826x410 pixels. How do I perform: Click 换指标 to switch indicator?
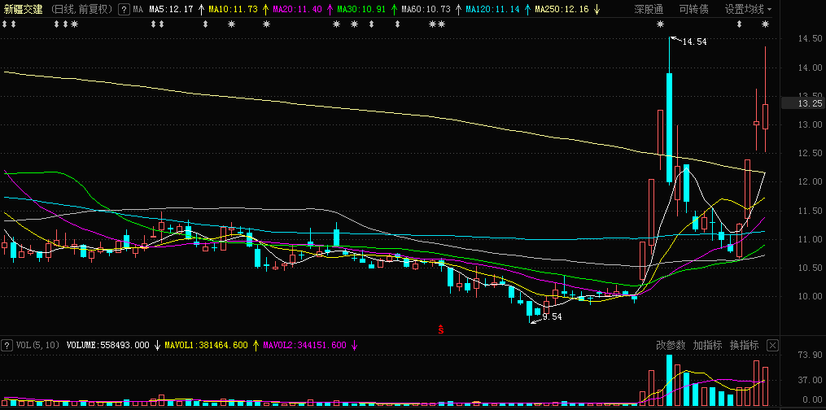[744, 345]
